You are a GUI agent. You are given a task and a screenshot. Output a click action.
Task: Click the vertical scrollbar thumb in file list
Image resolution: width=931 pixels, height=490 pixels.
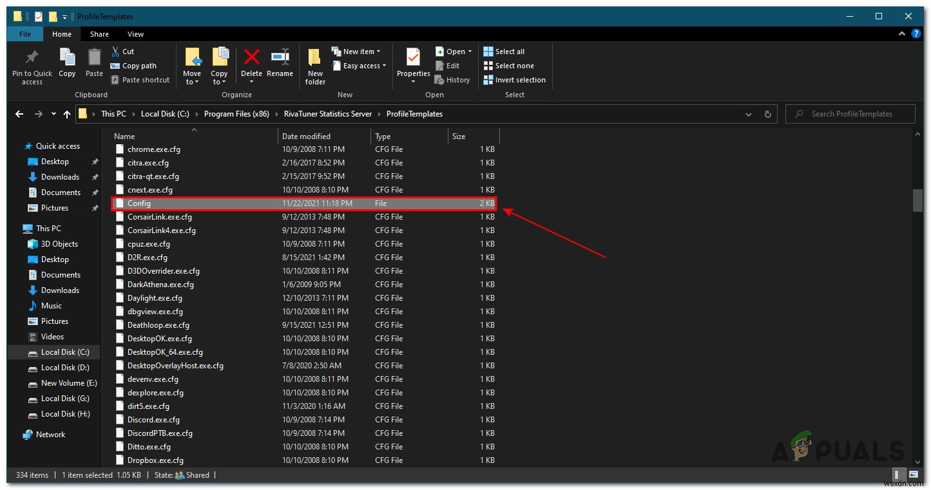pos(917,200)
